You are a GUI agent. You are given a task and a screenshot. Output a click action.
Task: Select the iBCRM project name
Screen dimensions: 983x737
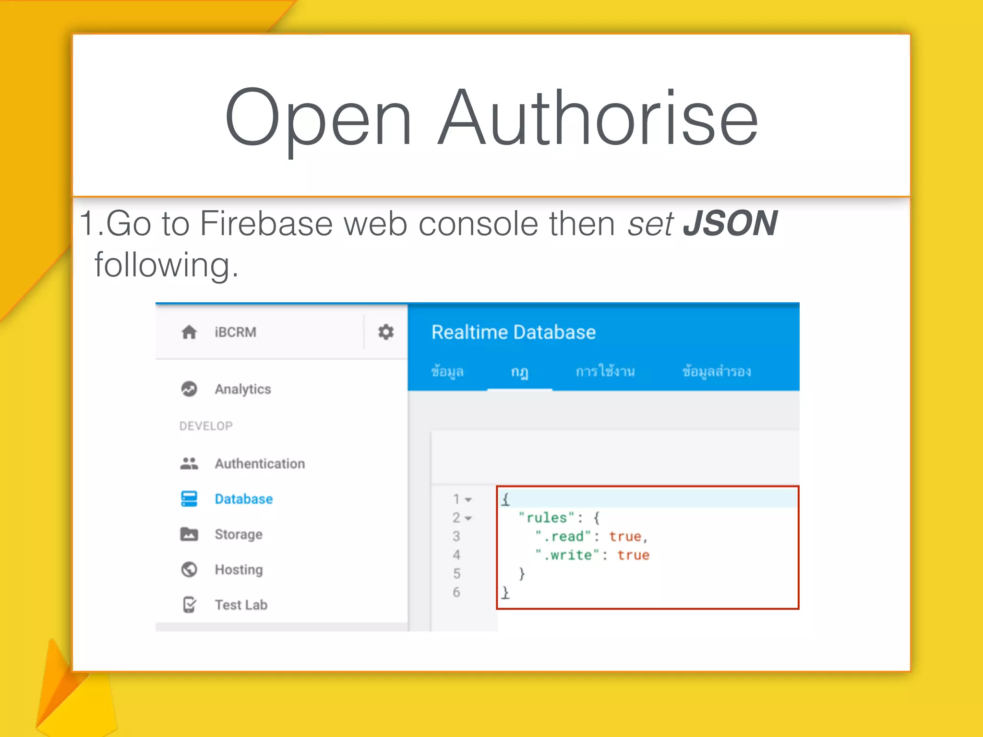pos(235,332)
